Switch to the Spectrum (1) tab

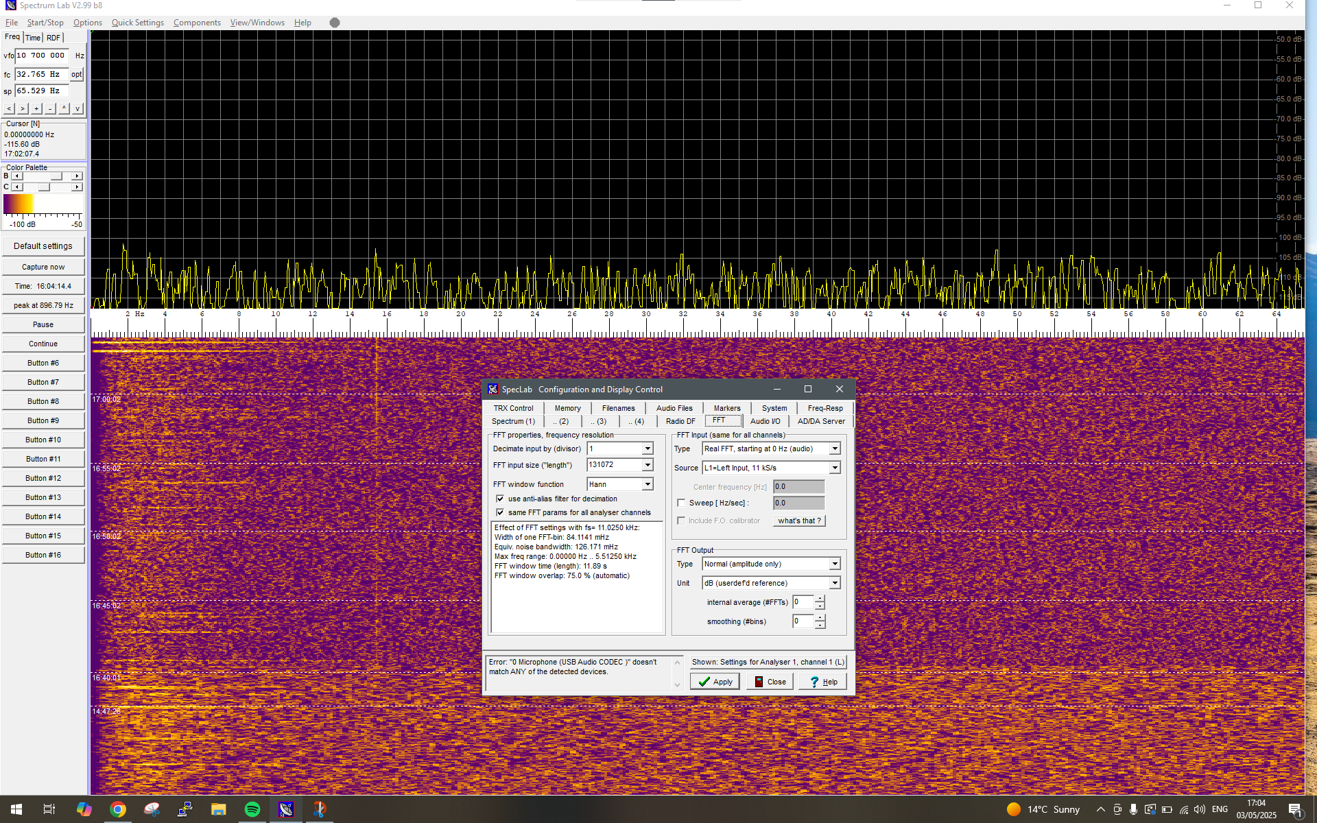[x=513, y=421]
